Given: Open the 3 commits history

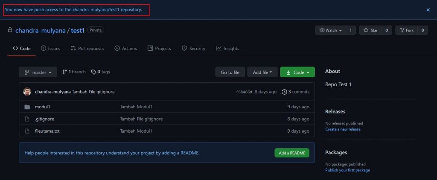Looking at the screenshot, I should click(x=296, y=92).
